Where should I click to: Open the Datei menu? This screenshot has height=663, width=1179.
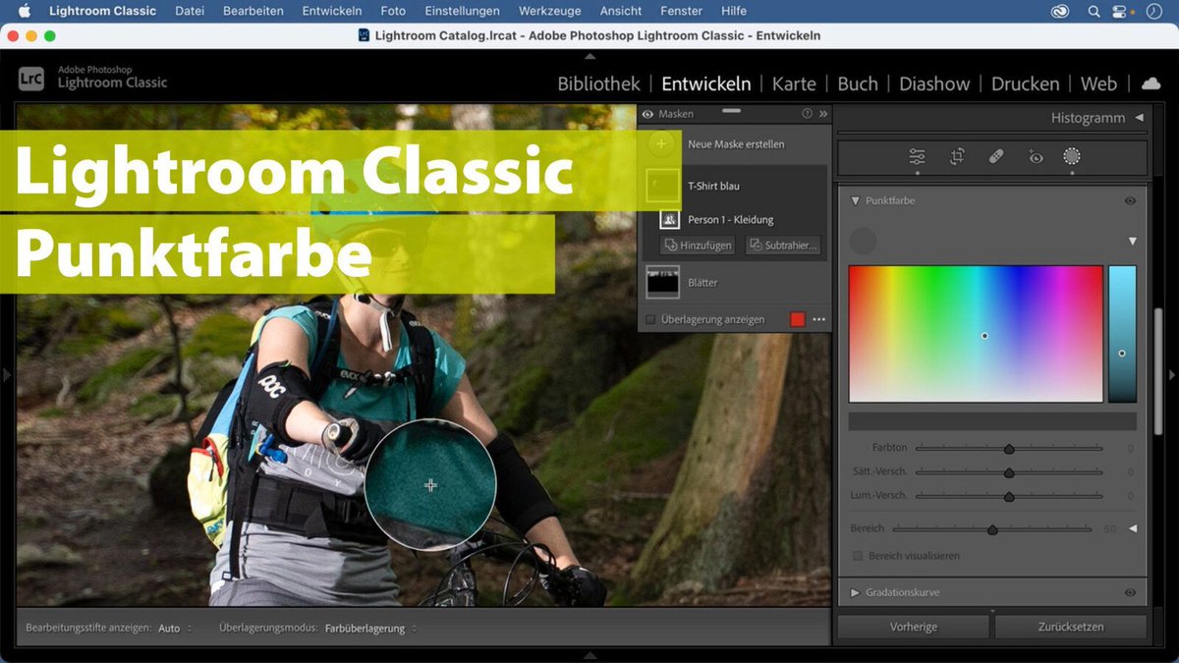pyautogui.click(x=190, y=11)
